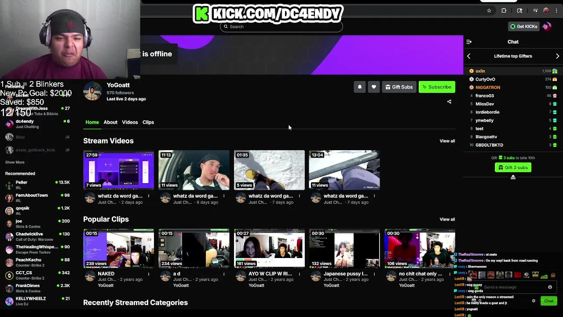
Task: Click the Gift 3 subs button
Action: click(513, 167)
